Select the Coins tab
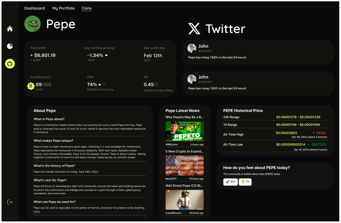The width and height of the screenshot is (341, 223). click(x=87, y=8)
